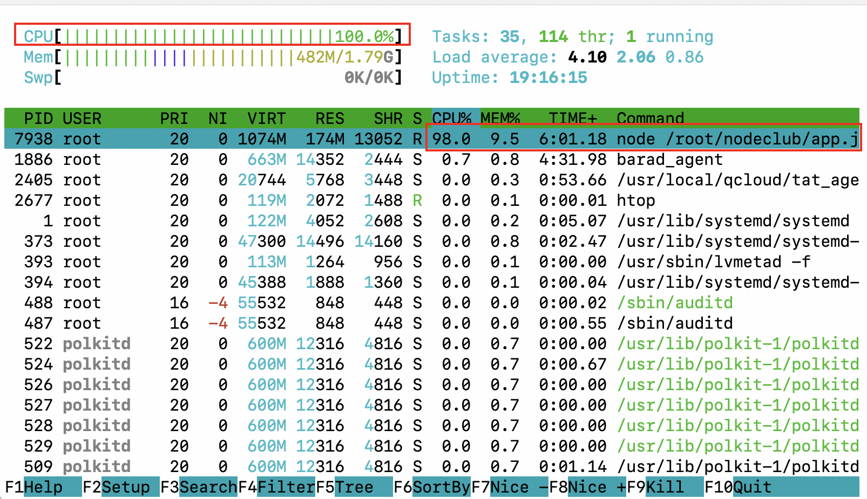Select the "node /root/nodeclub/app.j" command

[738, 138]
